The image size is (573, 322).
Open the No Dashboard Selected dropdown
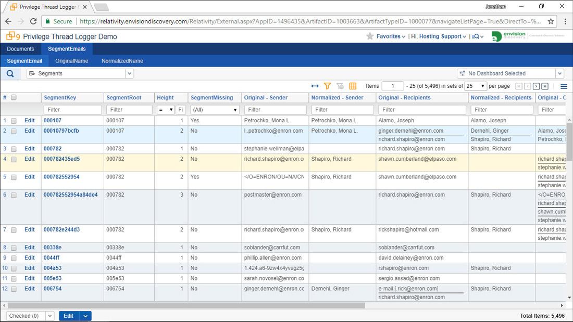pyautogui.click(x=559, y=73)
